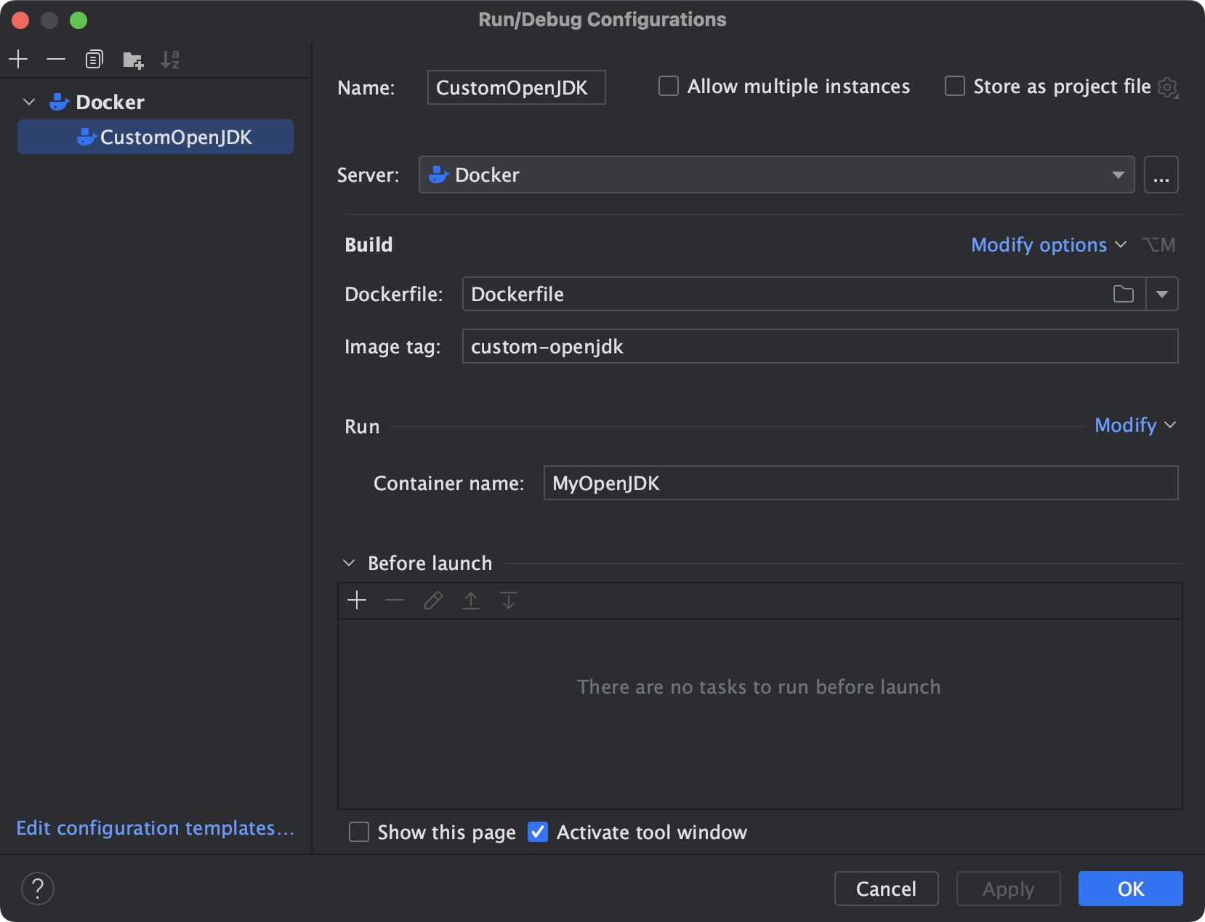Add a before launch task
The height and width of the screenshot is (922, 1205).
[x=357, y=600]
